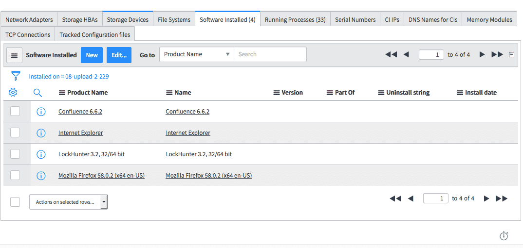
Task: Click the New button
Action: [x=92, y=55]
